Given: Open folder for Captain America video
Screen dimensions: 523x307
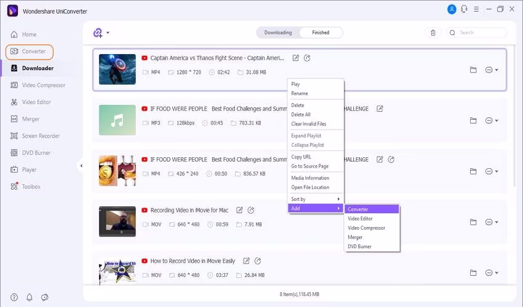Looking at the screenshot, I should point(473,70).
